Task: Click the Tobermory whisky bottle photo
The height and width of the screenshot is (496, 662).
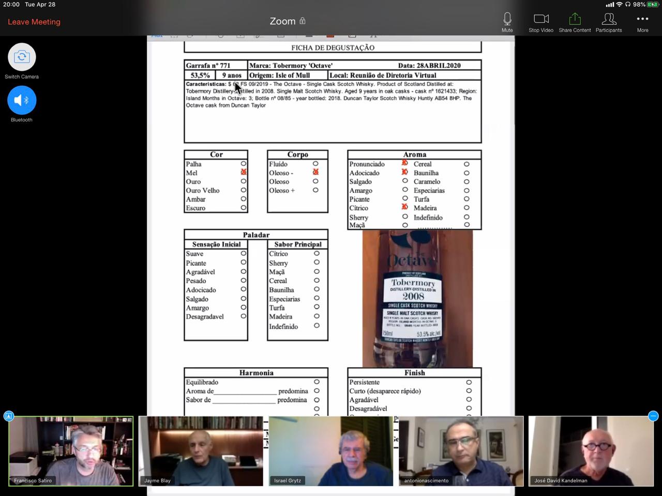Action: (417, 299)
